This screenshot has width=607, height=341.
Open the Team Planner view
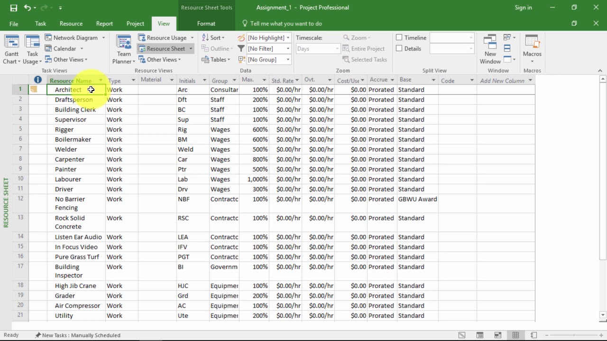point(124,49)
